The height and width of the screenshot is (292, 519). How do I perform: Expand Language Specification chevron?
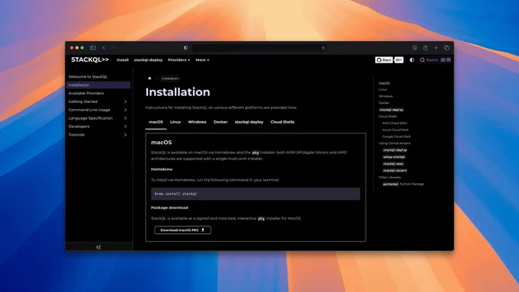coord(125,118)
